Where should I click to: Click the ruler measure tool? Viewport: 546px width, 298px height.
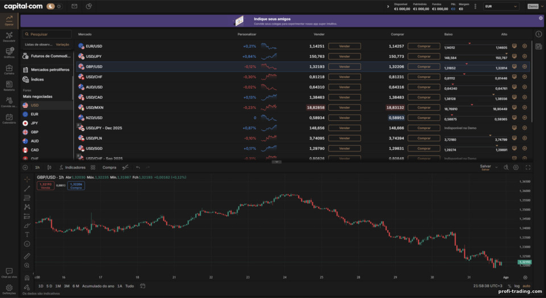tap(27, 256)
